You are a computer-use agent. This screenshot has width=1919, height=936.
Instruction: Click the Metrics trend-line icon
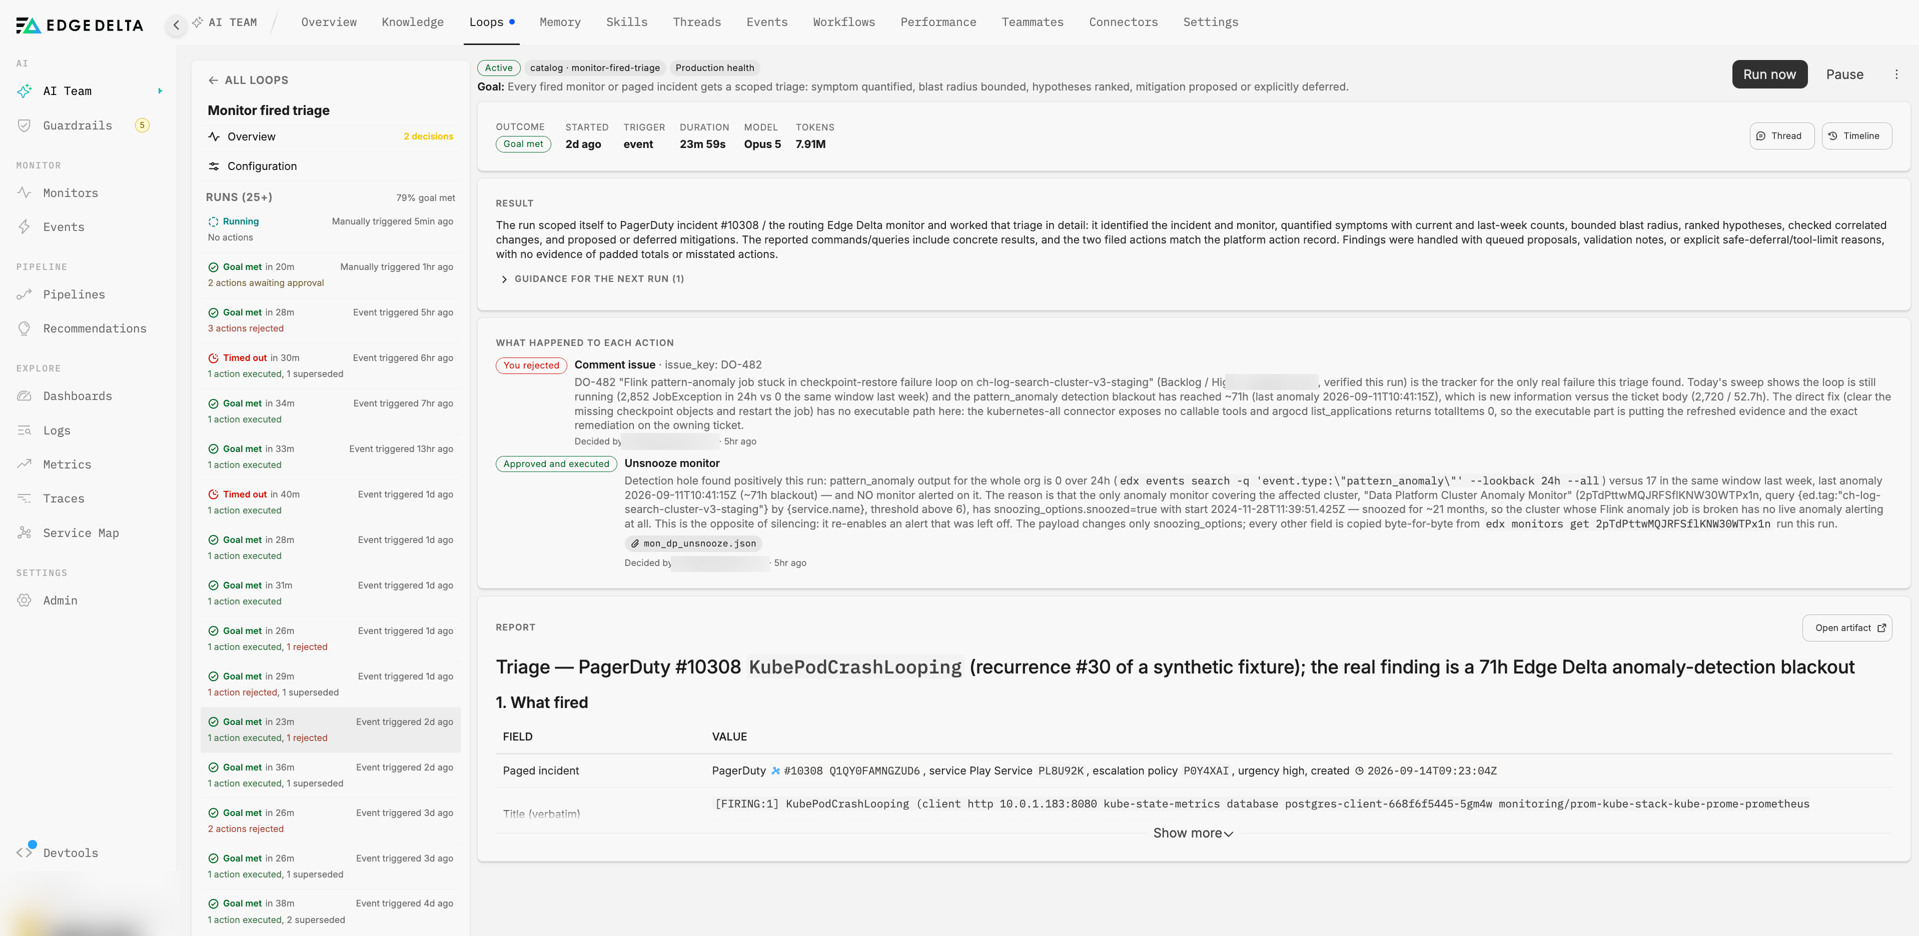click(25, 464)
